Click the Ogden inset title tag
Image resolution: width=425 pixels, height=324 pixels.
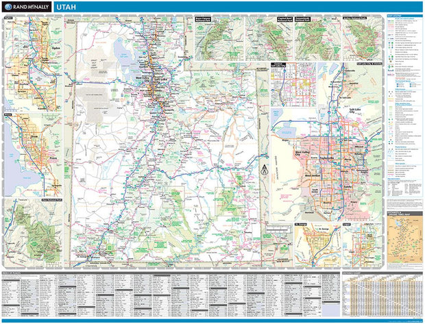pos(9,18)
